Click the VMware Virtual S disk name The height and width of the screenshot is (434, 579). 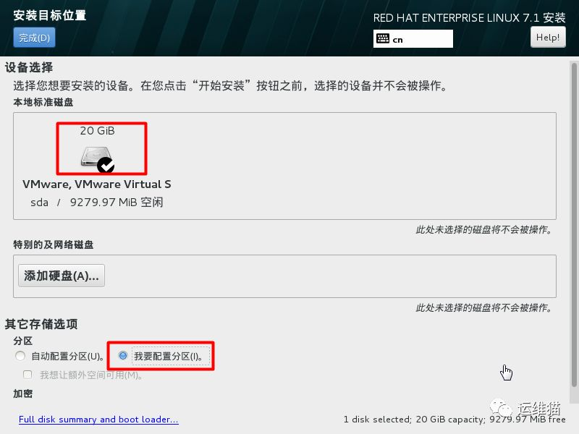pyautogui.click(x=97, y=184)
